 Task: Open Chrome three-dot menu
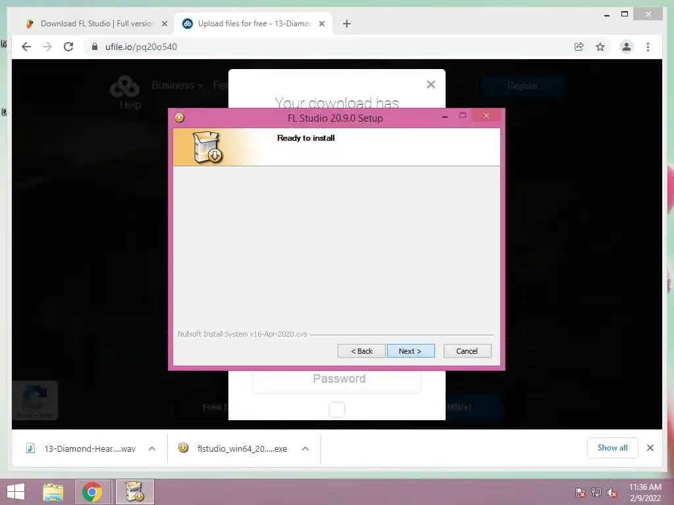point(648,47)
